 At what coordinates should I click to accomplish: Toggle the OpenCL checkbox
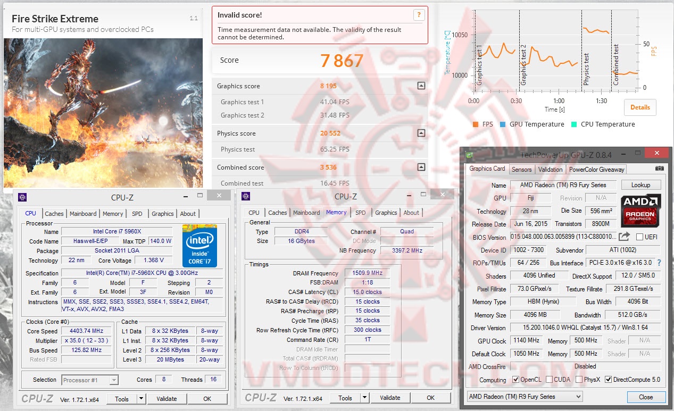[x=515, y=380]
